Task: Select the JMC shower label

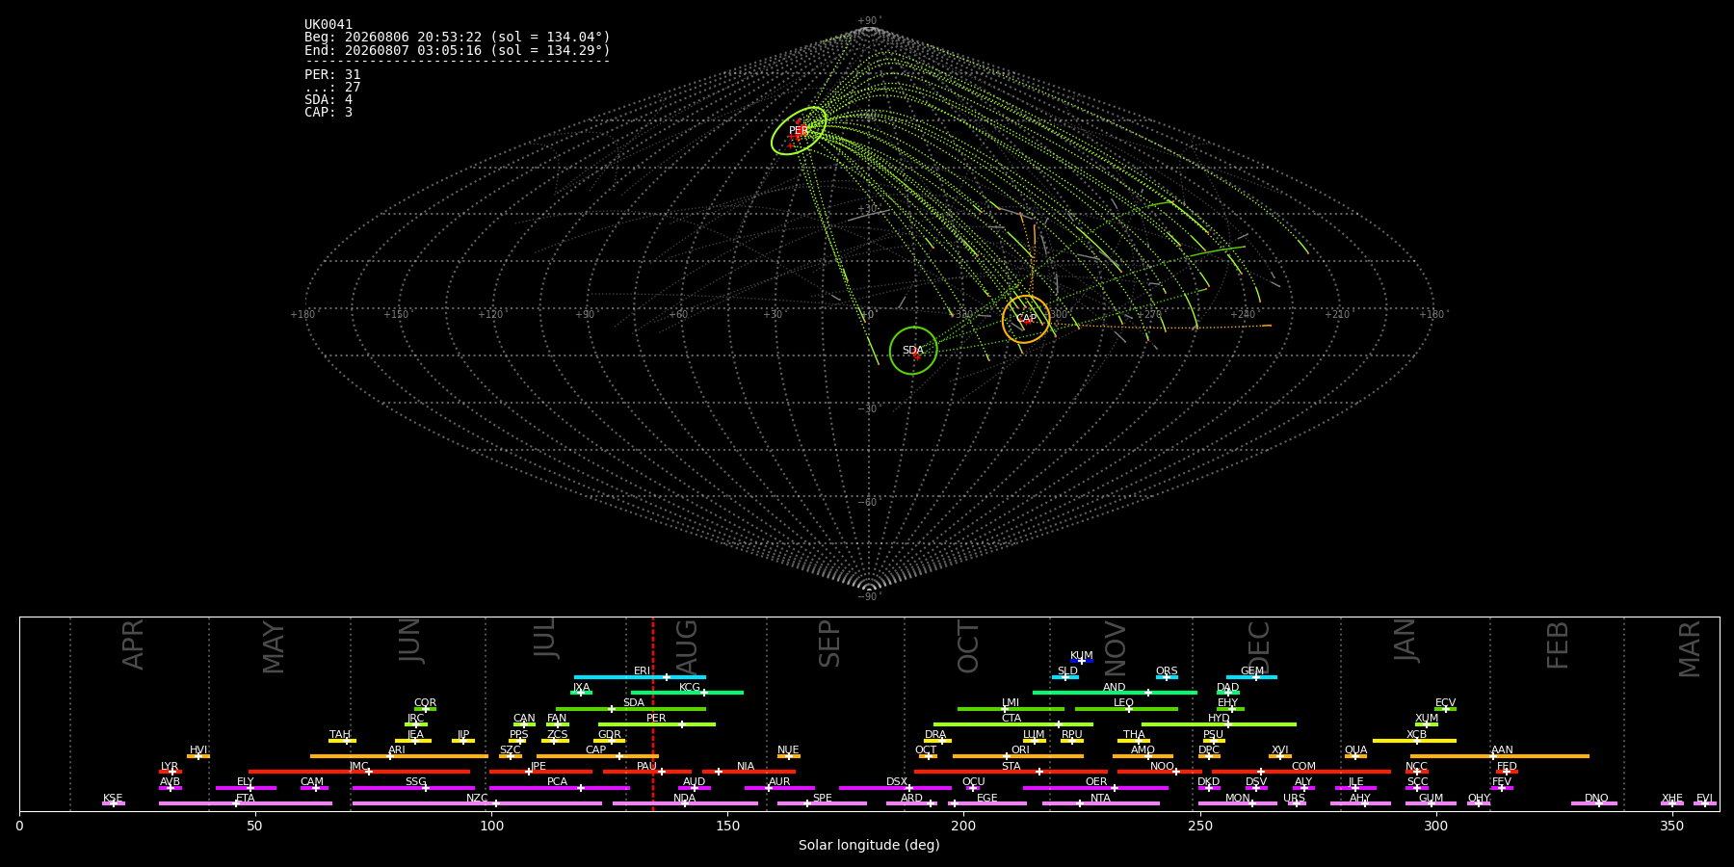Action: [358, 767]
